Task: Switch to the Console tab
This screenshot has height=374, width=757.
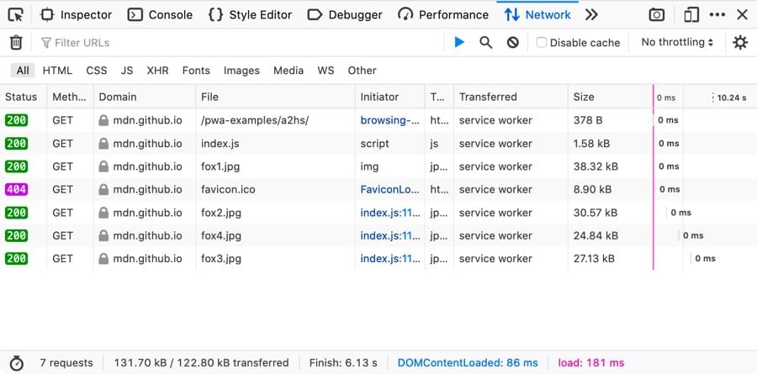Action: click(x=161, y=14)
